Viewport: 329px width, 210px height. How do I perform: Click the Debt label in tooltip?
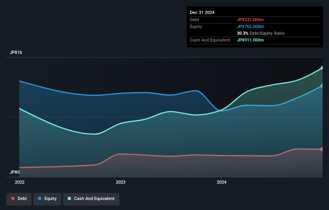(194, 20)
